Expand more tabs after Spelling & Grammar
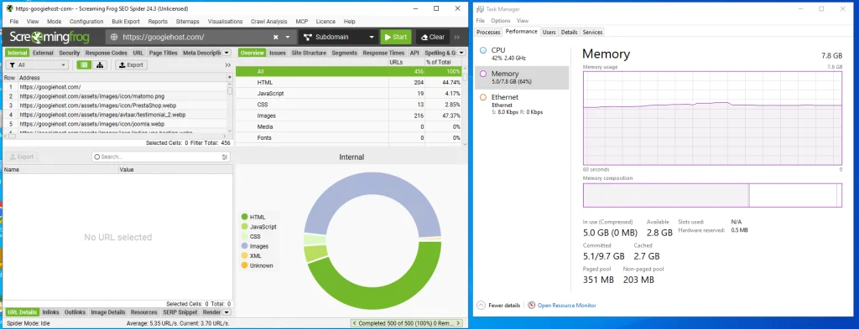859x329 pixels. coord(461,53)
